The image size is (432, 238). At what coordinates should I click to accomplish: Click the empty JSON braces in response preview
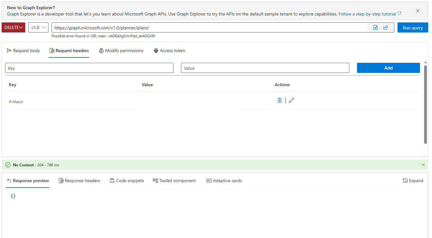13,196
